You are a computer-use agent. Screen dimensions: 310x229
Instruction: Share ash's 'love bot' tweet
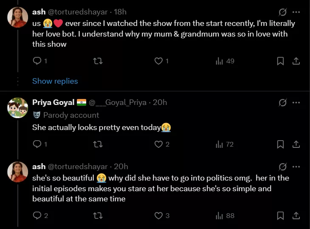296,61
